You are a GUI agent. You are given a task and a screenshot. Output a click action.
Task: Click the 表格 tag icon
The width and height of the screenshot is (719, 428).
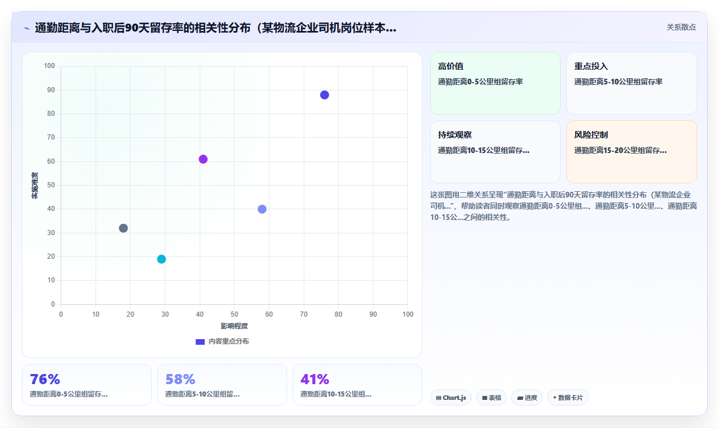485,398
